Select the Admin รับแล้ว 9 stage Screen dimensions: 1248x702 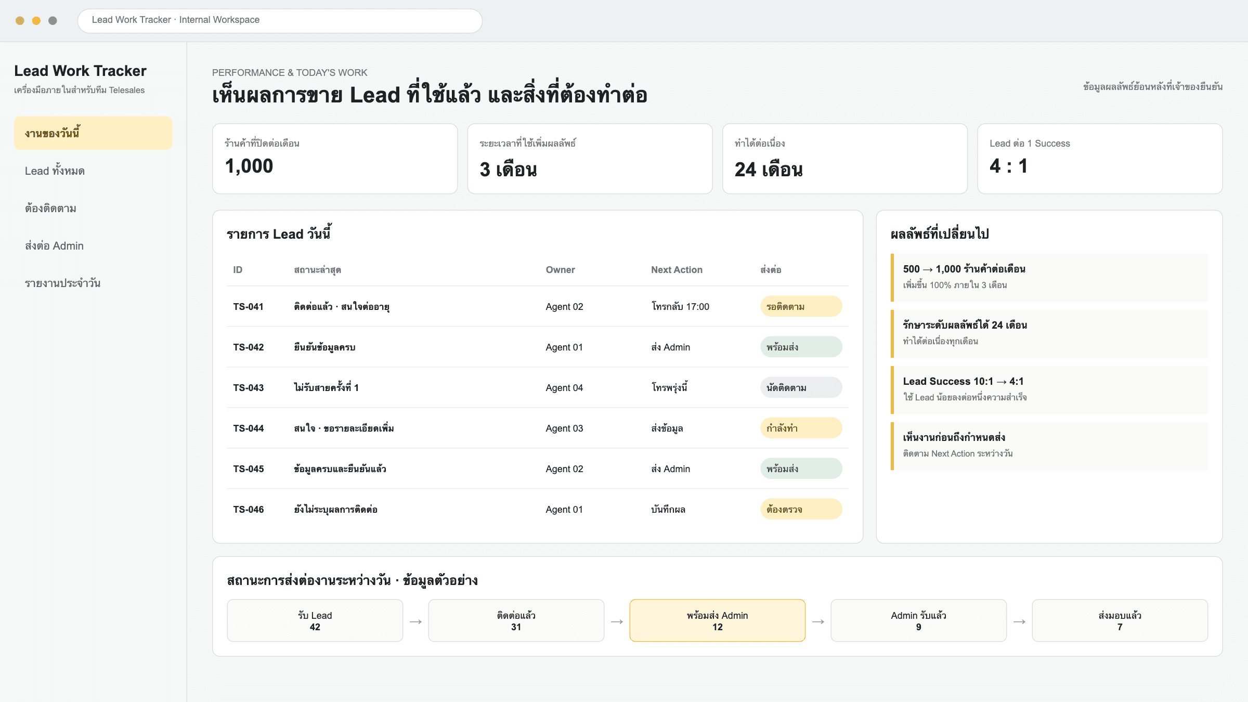tap(919, 620)
